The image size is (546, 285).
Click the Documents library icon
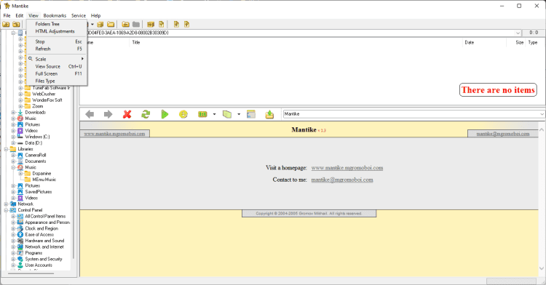point(20,161)
